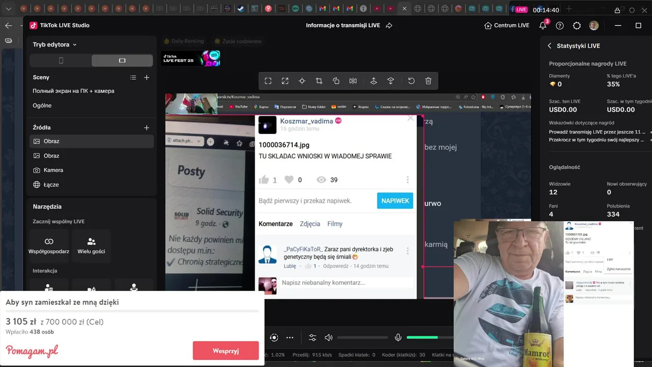The width and height of the screenshot is (652, 367).
Task: Add a new source under Źródła
Action: (x=147, y=127)
